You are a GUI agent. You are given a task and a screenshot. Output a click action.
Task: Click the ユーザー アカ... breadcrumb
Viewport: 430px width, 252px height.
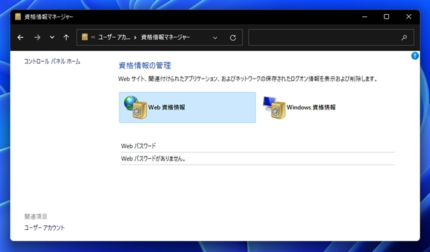click(x=114, y=37)
